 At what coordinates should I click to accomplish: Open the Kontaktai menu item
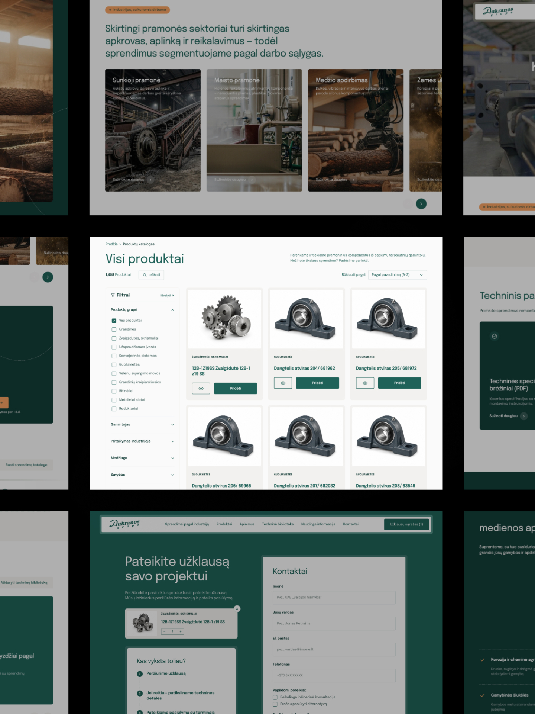coord(351,524)
